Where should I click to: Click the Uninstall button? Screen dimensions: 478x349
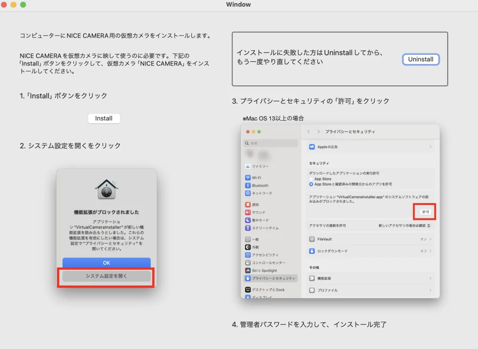pos(421,59)
